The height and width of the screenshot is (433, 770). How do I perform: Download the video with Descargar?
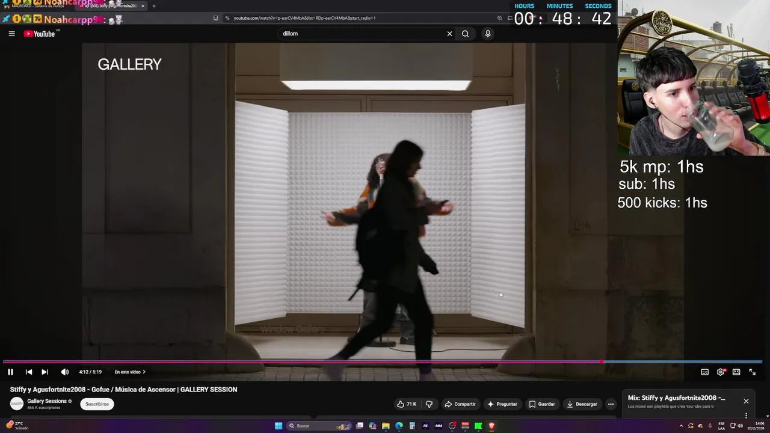582,404
